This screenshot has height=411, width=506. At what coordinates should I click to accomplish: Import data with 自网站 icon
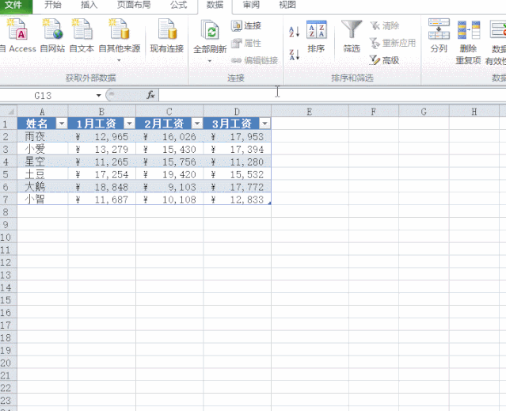coord(52,29)
